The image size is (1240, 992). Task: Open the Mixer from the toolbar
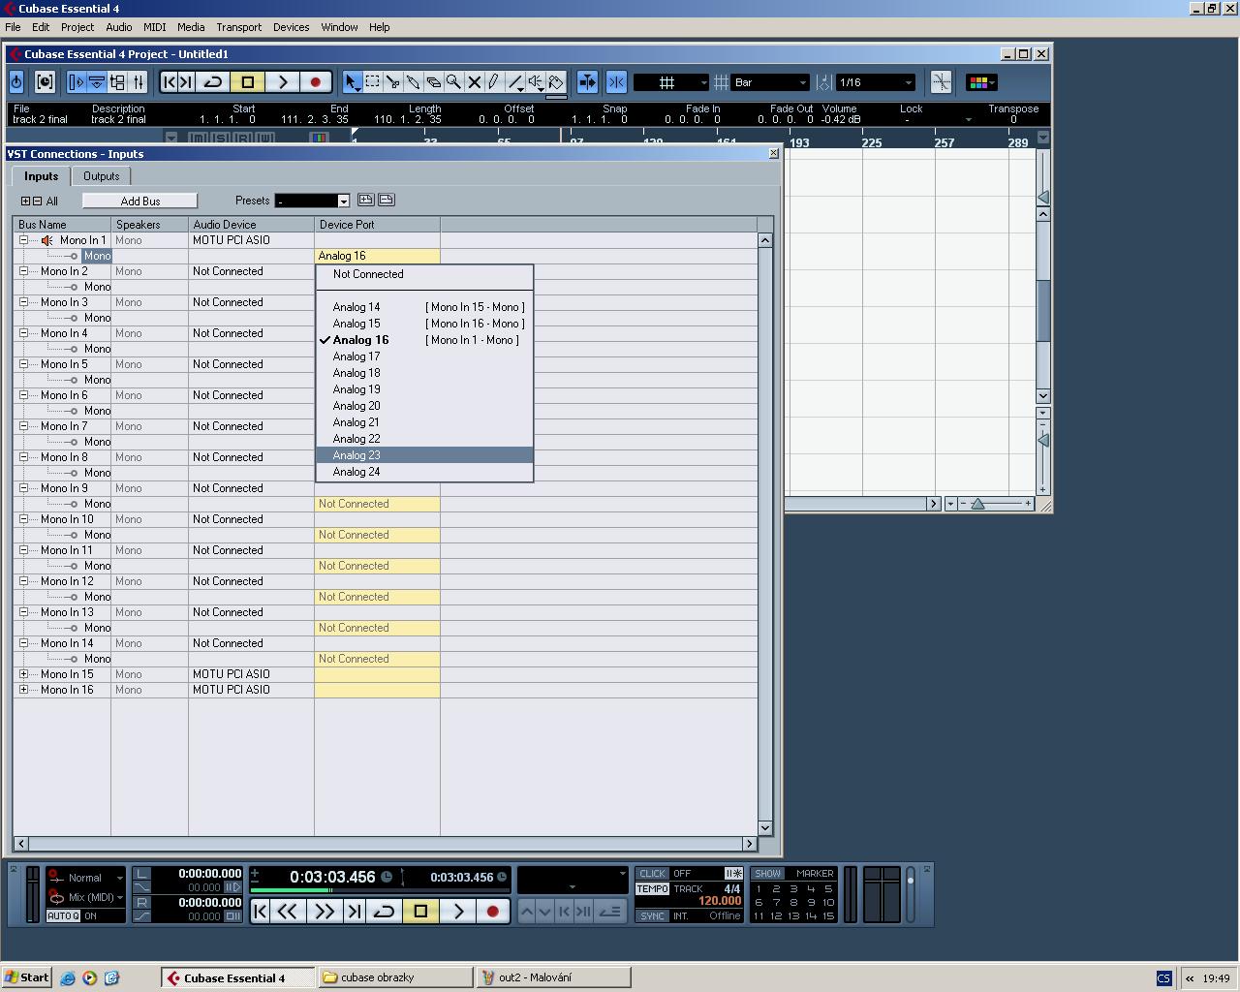point(139,82)
